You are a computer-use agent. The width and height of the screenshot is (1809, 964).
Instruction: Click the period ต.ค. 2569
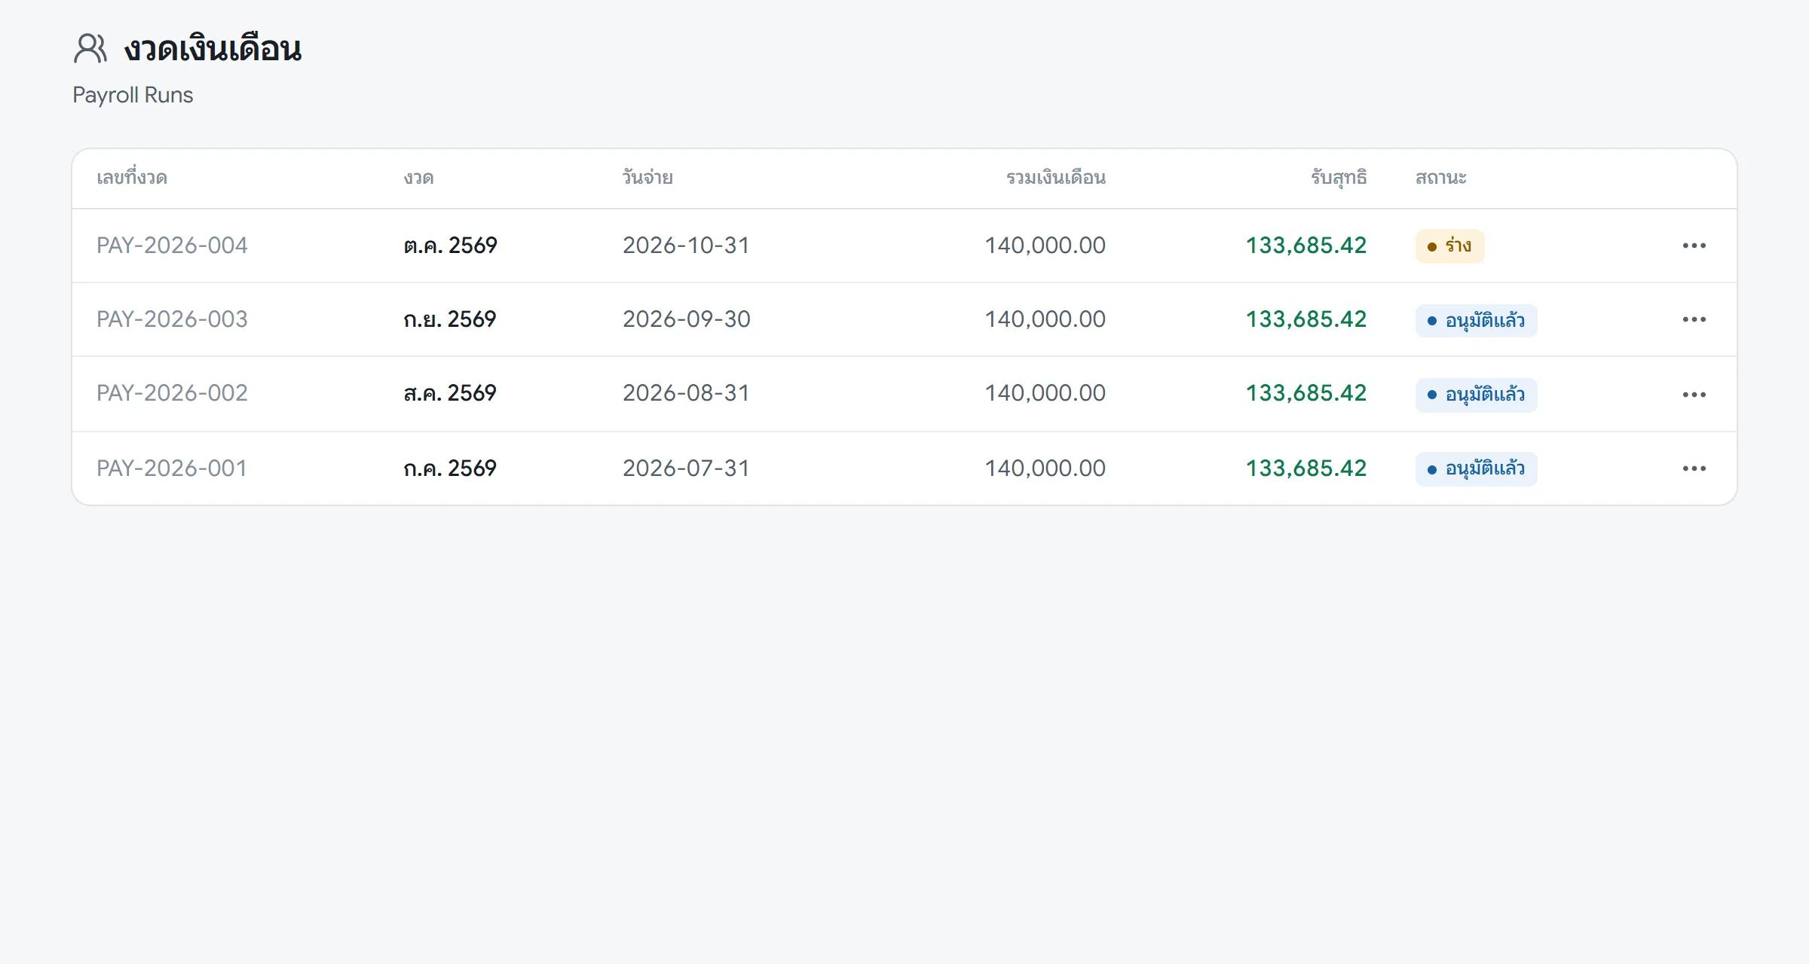tap(450, 246)
